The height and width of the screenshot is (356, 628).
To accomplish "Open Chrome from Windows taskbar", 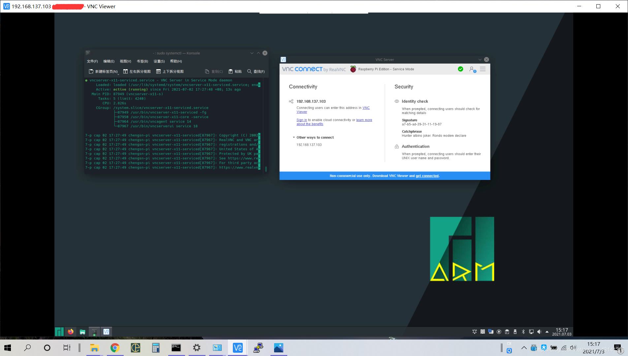I will pos(115,348).
